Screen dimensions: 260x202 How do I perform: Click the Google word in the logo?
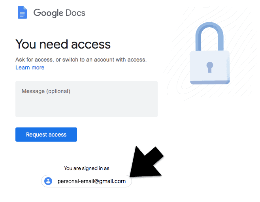coord(48,13)
